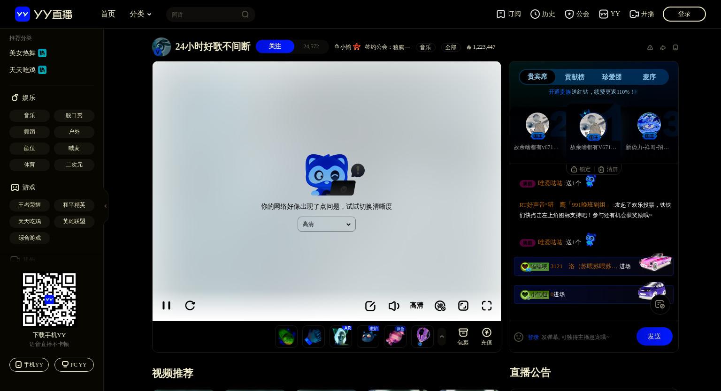The width and height of the screenshot is (721, 391).
Task: Click the 登录 login button in header
Action: click(x=684, y=14)
